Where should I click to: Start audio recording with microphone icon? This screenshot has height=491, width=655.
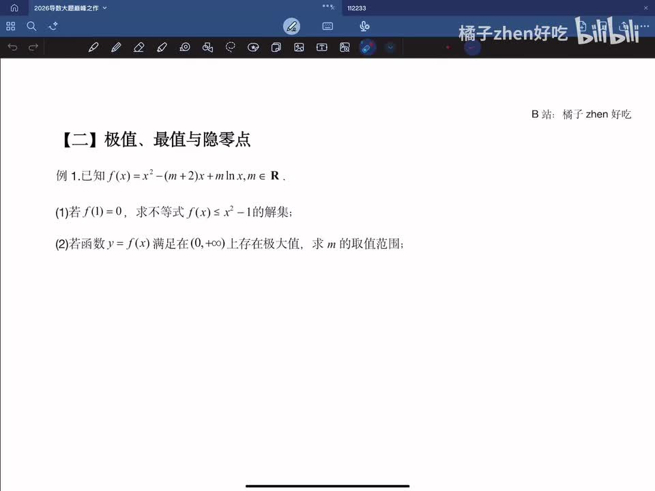point(364,27)
